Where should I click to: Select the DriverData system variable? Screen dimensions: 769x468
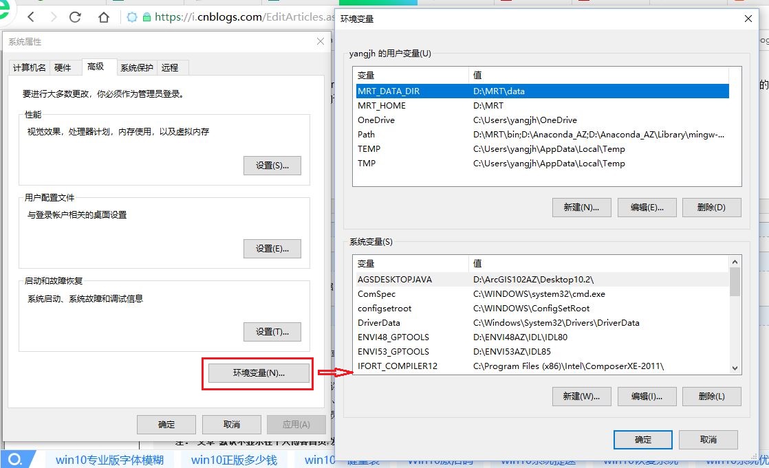(543, 323)
